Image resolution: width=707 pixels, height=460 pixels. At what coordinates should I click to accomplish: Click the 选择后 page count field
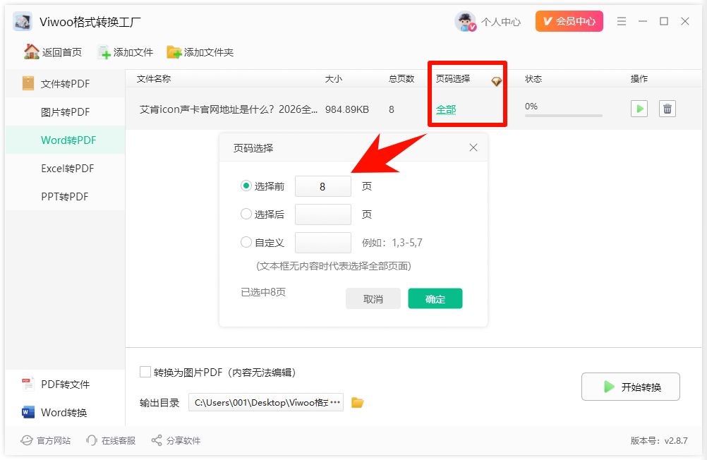pos(323,214)
